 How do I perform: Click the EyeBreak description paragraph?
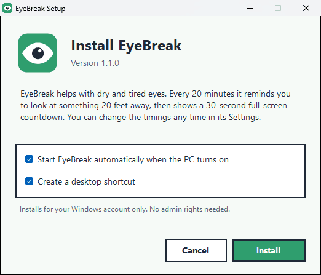click(156, 105)
